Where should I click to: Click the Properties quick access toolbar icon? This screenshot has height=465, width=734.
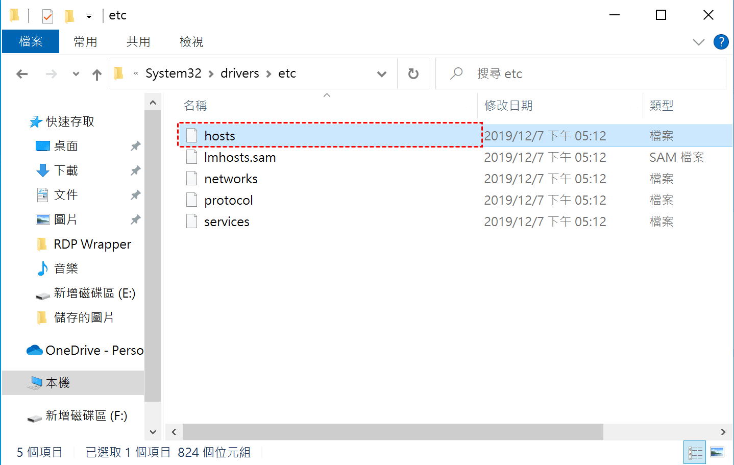(x=47, y=16)
